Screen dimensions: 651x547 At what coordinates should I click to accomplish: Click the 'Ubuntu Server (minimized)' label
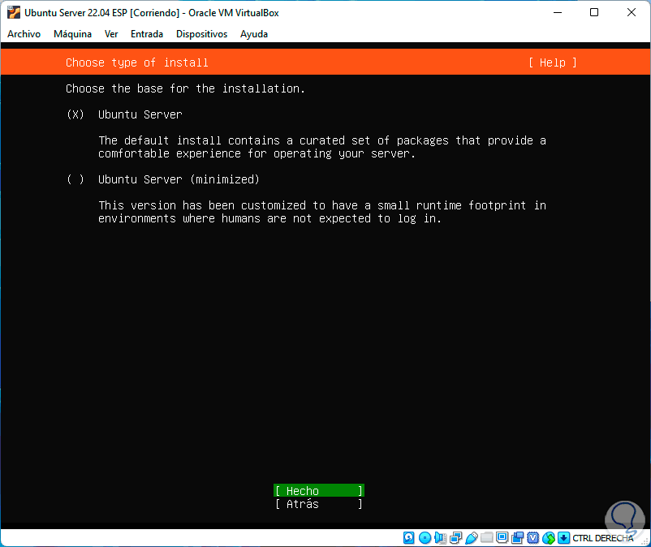coord(179,179)
